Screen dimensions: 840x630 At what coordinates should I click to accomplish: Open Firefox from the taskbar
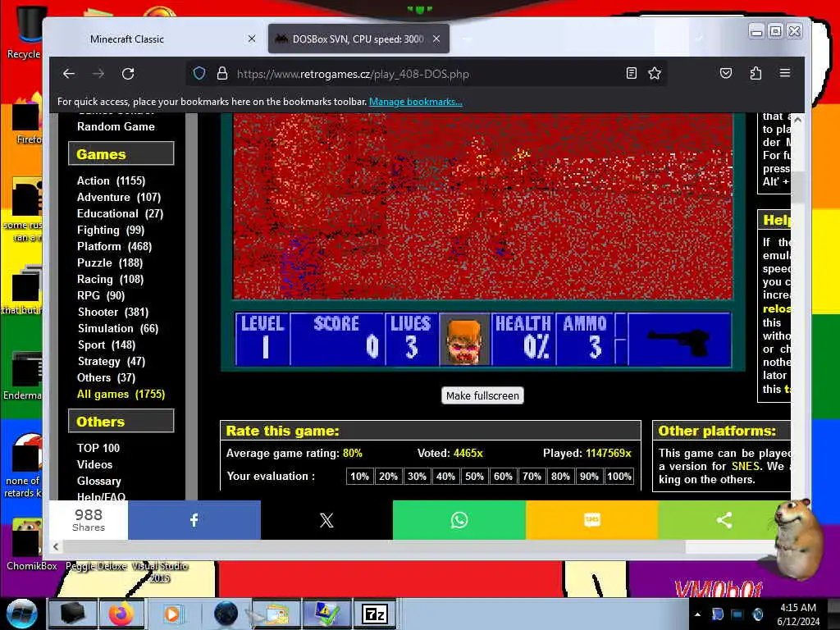[x=121, y=614]
